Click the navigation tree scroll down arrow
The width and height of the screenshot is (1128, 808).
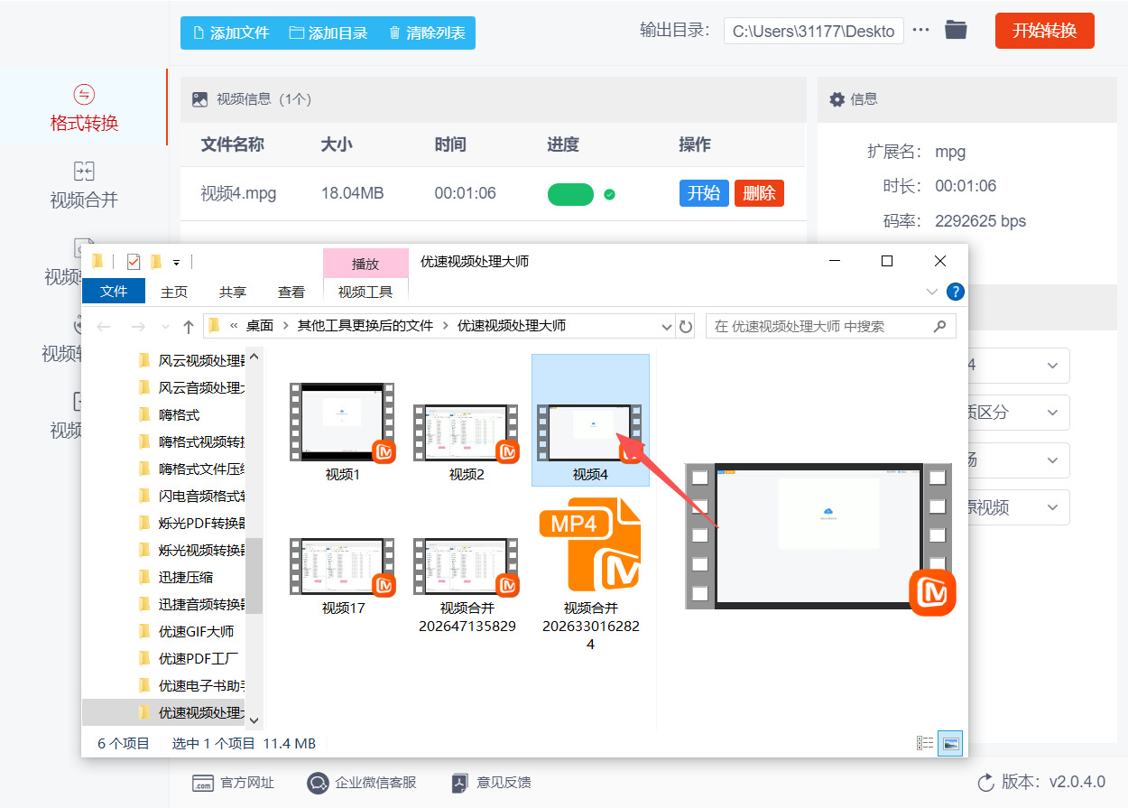tap(254, 720)
